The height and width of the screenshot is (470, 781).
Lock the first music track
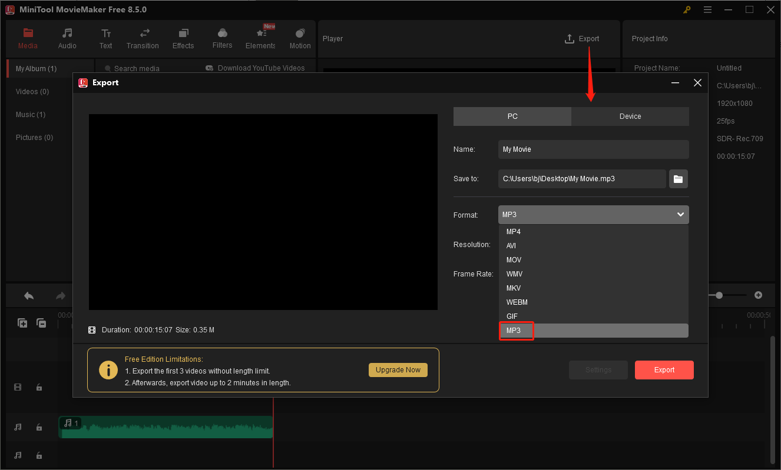pos(39,427)
